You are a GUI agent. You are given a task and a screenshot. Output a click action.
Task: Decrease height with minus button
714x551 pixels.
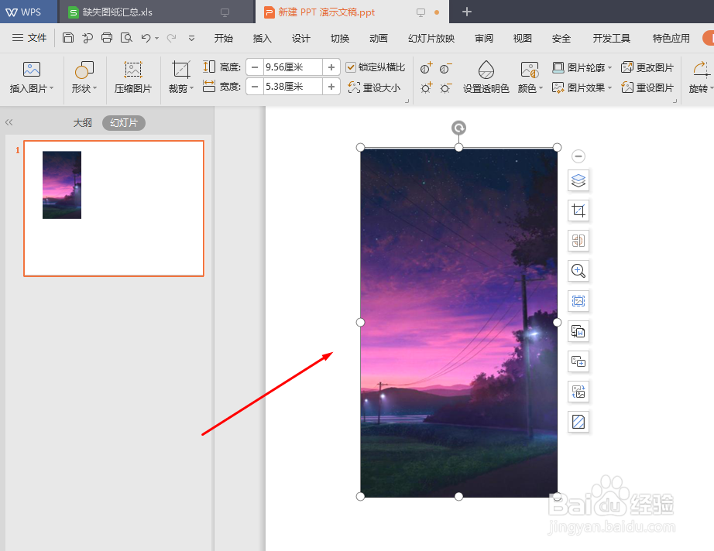coord(255,67)
